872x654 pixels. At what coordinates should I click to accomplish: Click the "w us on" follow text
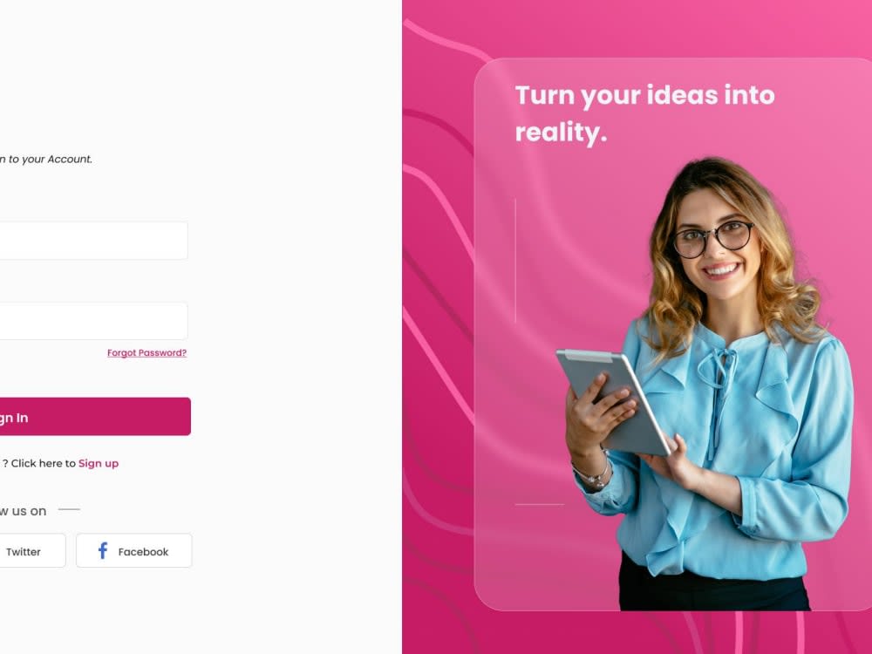(x=23, y=511)
